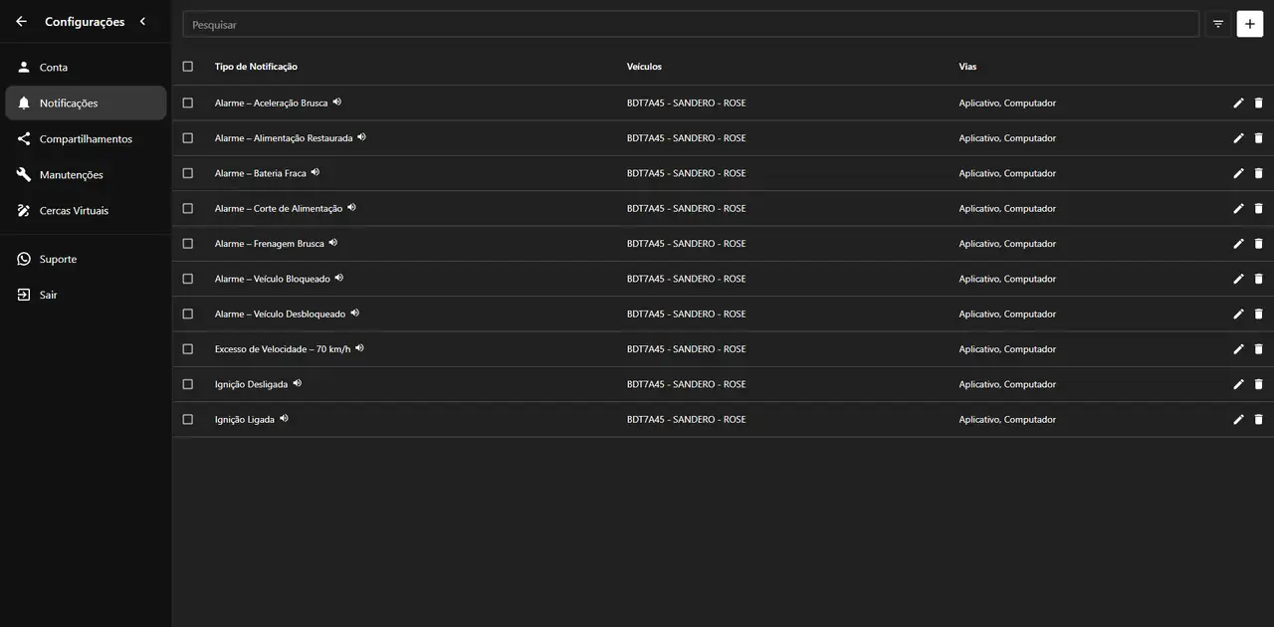Collapse sidebar with the chevron icon
This screenshot has height=627, width=1274.
click(x=142, y=21)
